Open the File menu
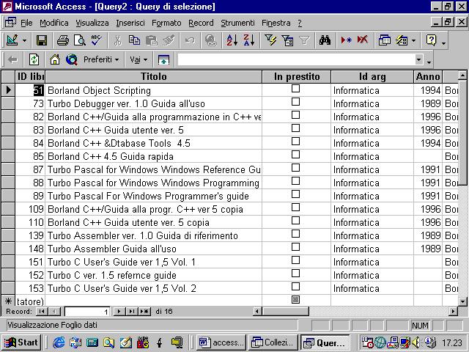 (x=26, y=23)
